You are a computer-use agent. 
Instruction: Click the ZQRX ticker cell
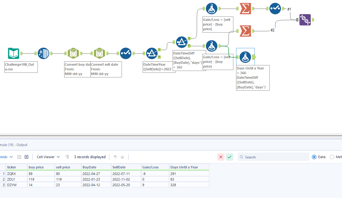coord(17,174)
